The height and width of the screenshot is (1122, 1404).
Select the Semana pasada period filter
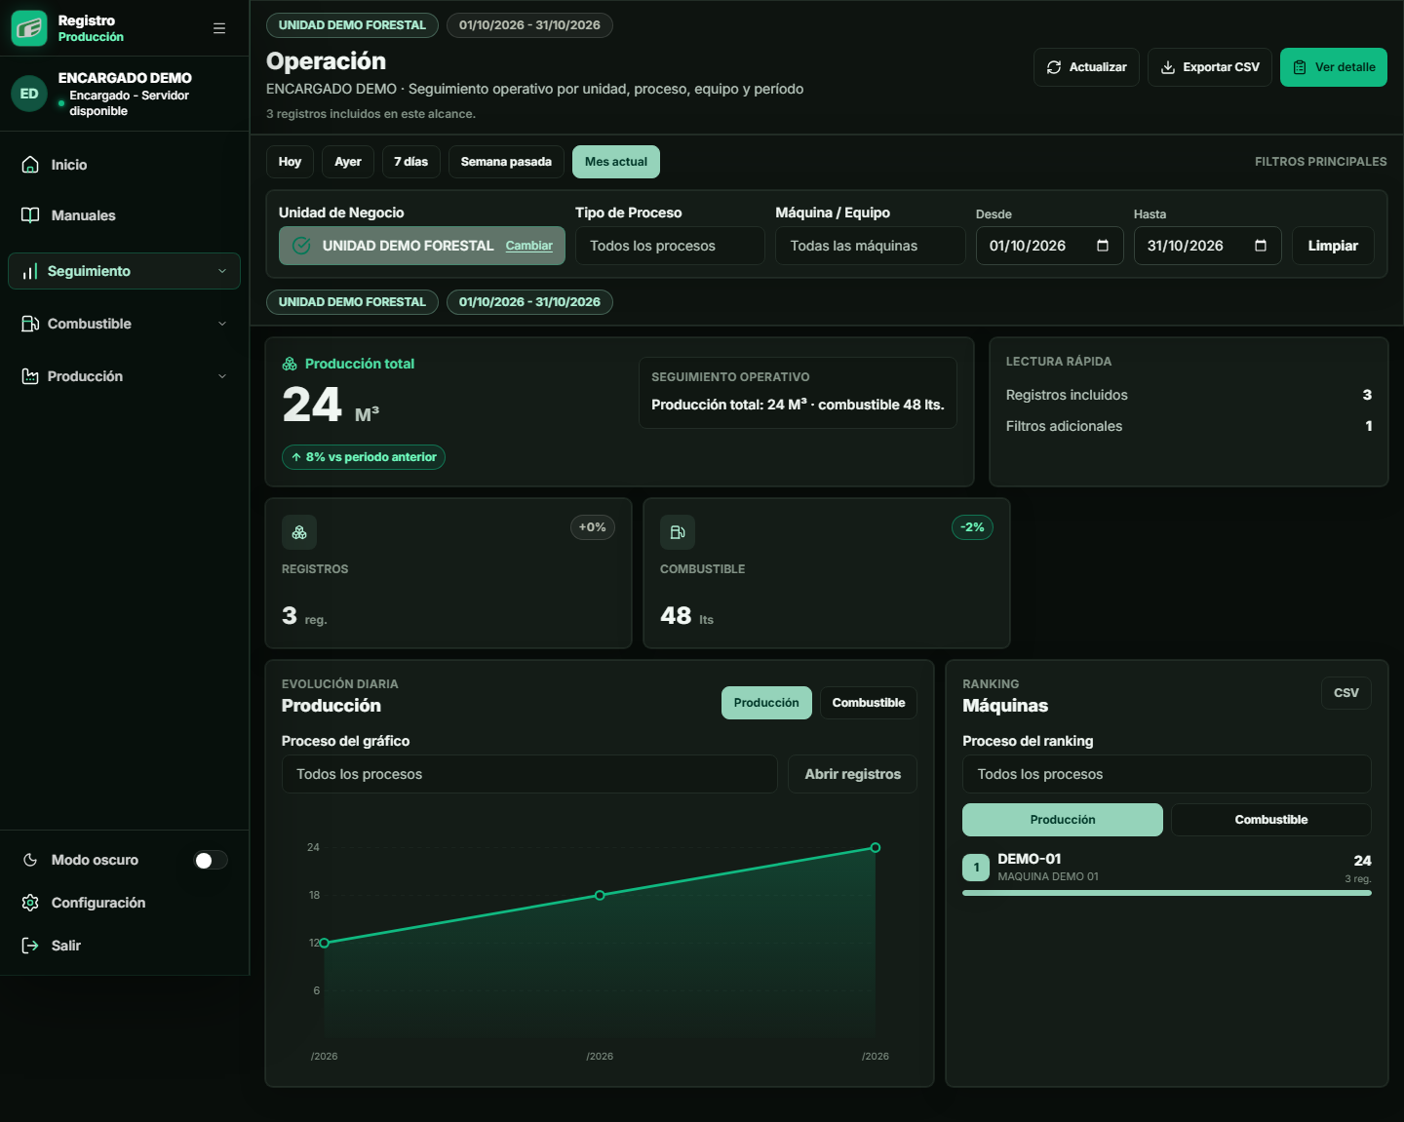(506, 162)
